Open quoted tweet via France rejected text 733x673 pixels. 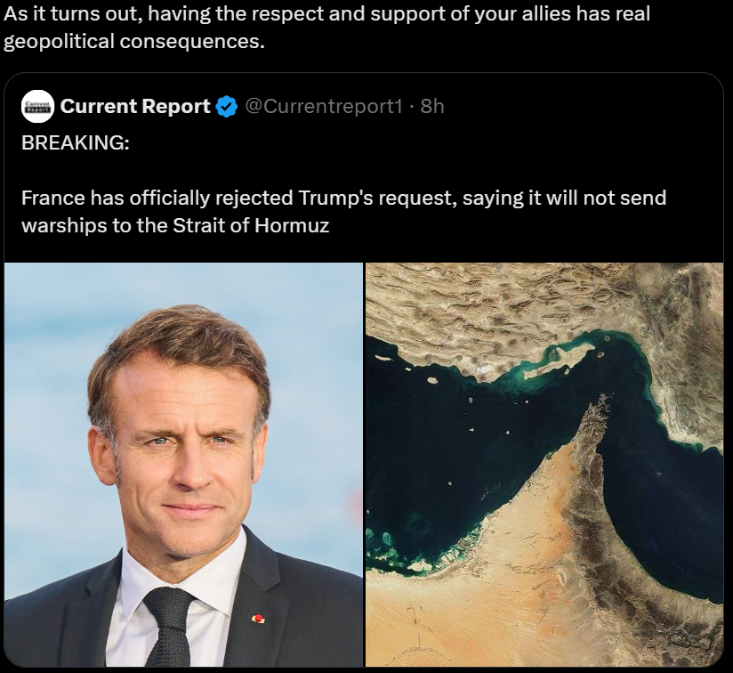click(x=343, y=198)
